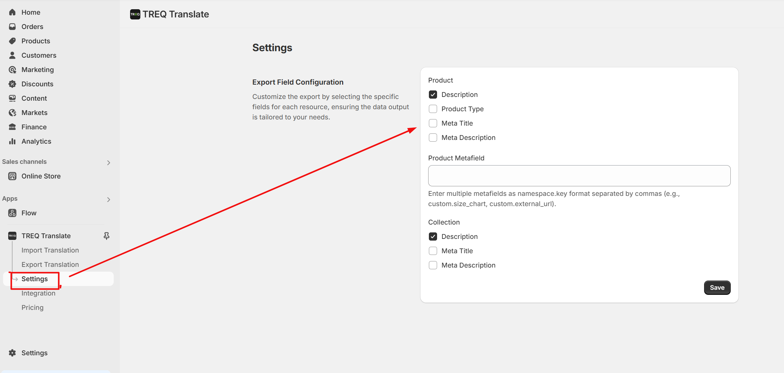Click the TREQ logo in the page header
The image size is (784, 373).
point(135,14)
